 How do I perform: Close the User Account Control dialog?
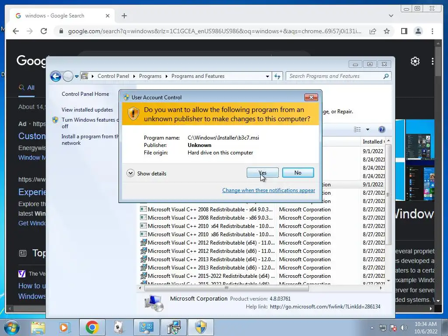311,97
